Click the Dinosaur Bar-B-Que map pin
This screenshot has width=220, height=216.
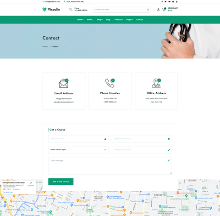[52, 195]
